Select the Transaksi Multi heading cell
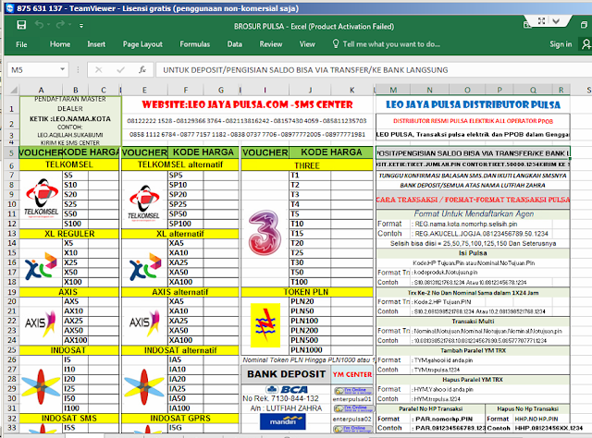592x438 pixels. 473,322
